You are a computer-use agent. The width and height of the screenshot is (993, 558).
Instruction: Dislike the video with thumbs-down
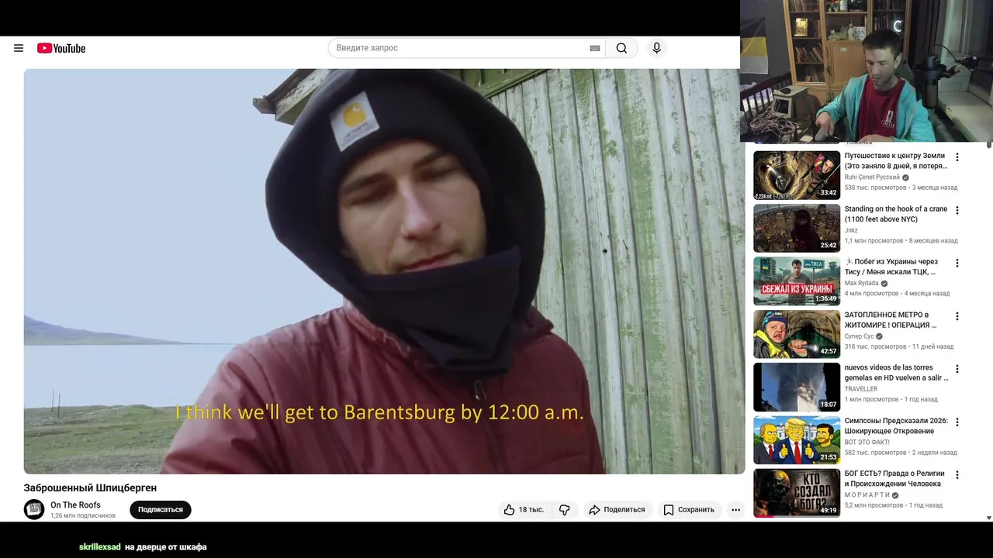click(565, 509)
